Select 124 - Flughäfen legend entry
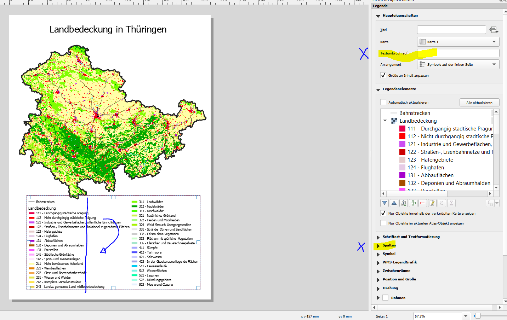This screenshot has width=507, height=320. [x=426, y=168]
